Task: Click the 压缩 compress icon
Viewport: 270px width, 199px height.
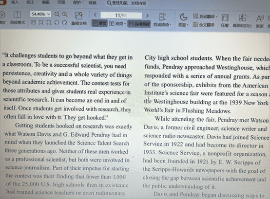Action: [x=225, y=21]
